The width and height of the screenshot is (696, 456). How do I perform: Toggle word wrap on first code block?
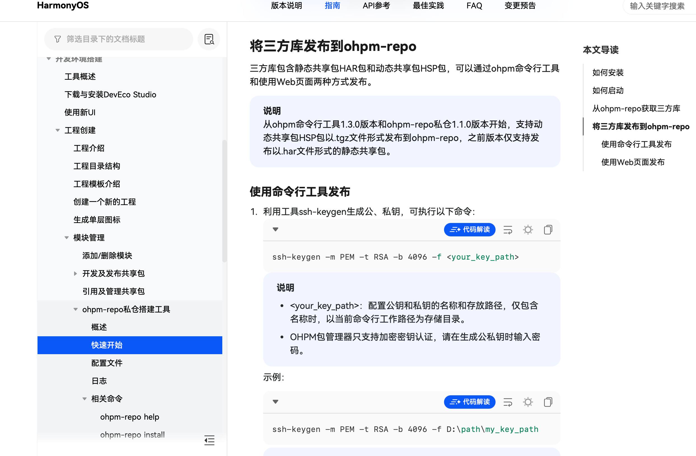point(508,230)
